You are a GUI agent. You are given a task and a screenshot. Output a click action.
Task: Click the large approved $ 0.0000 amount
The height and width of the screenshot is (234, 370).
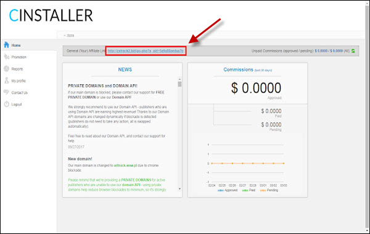point(257,88)
